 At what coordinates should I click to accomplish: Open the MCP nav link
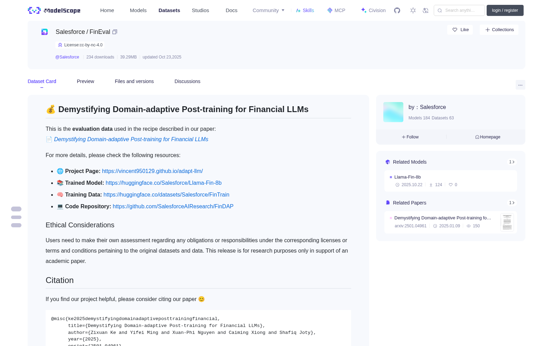[336, 10]
